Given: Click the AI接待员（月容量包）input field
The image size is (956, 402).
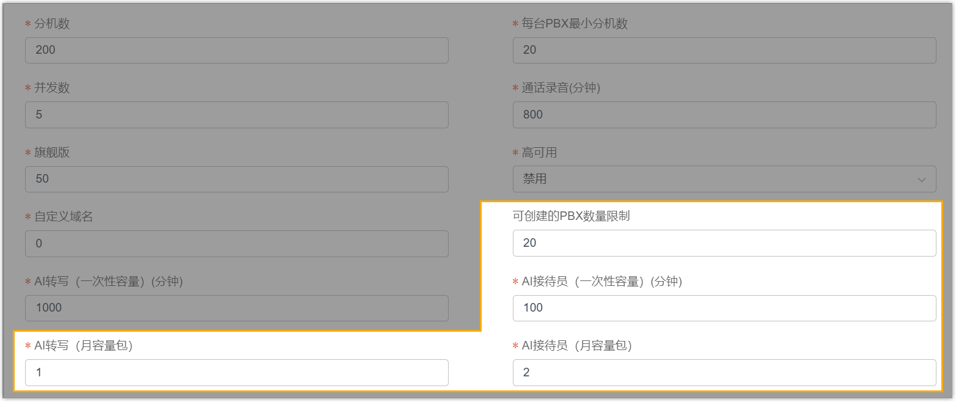Looking at the screenshot, I should (x=724, y=372).
